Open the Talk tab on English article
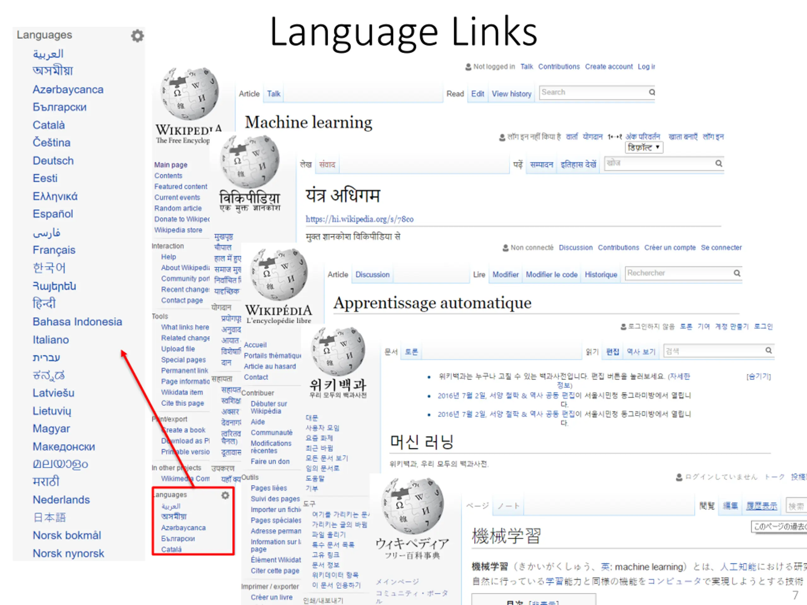This screenshot has height=605, width=807. pyautogui.click(x=274, y=94)
